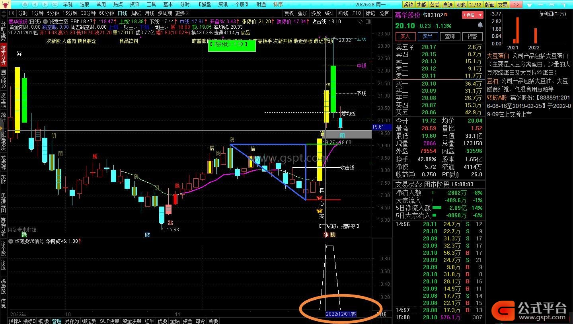Click the 卖出 sell button
The image size is (573, 324).
tap(428, 36)
